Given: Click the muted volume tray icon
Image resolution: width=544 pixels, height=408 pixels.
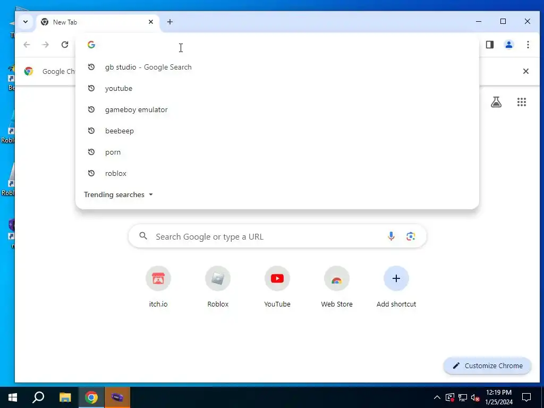Looking at the screenshot, I should pos(475,397).
